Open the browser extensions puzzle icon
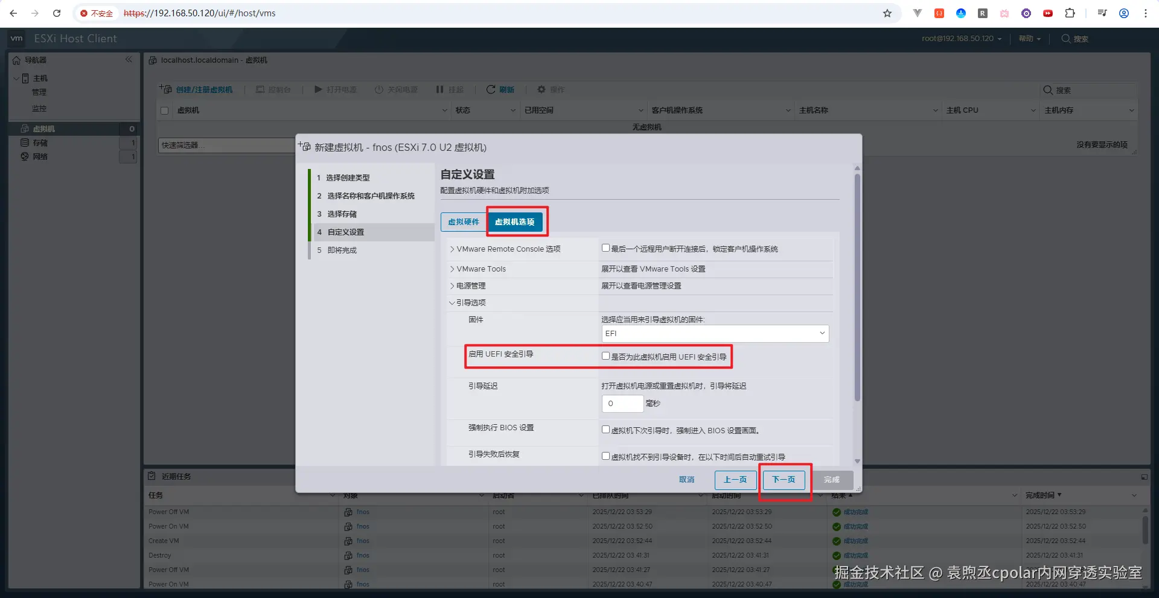 click(1070, 13)
